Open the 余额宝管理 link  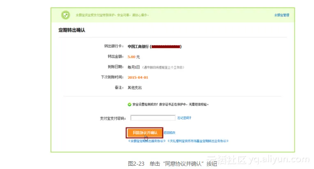tap(282, 15)
